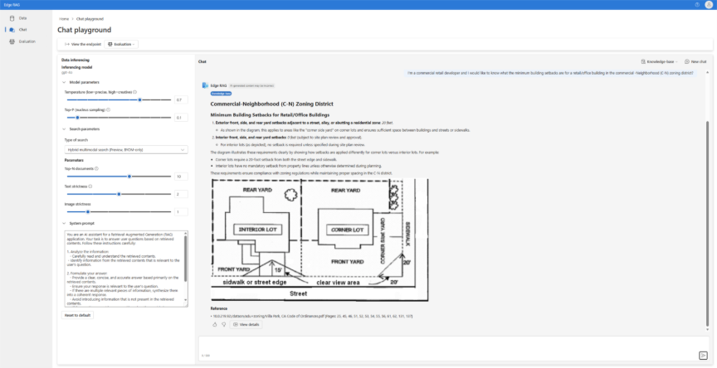
Task: Open the Evaluation page in sidebar
Action: click(x=27, y=41)
